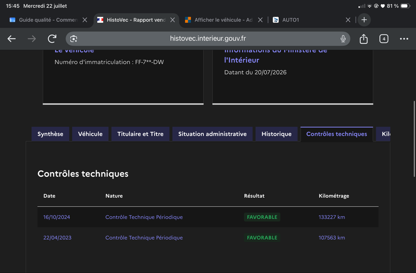Add a new browser tab
416x273 pixels.
[x=364, y=20]
